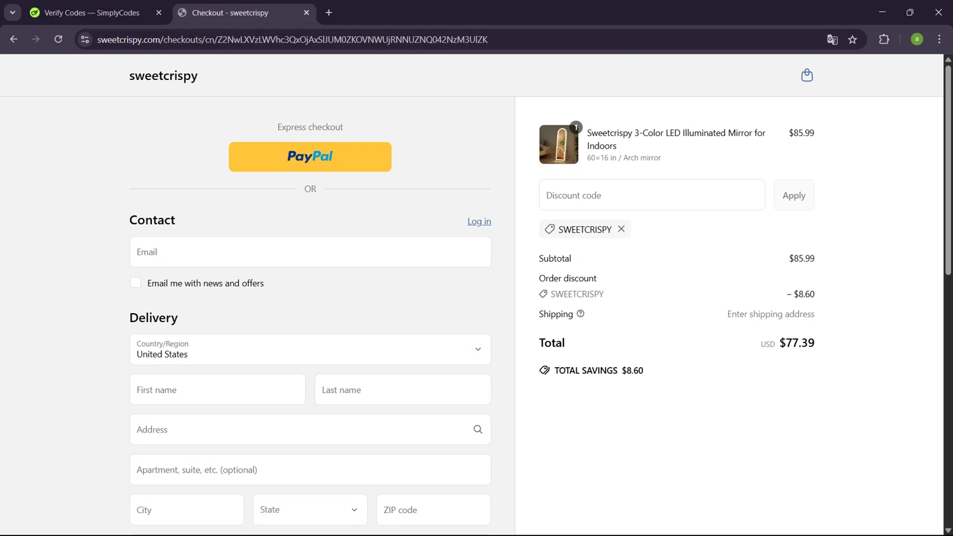
Task: Reload the checkout page
Action: tap(58, 39)
